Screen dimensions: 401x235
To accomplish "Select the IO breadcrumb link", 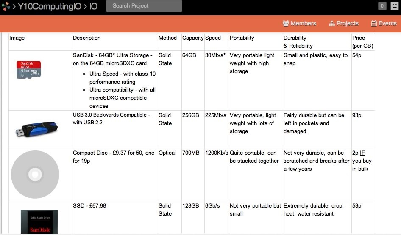I will 93,6.
